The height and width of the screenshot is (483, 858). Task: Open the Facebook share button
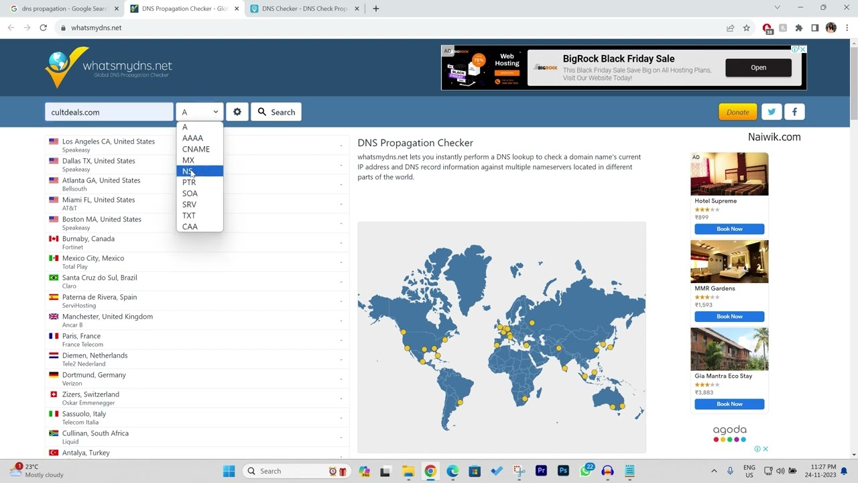click(794, 112)
